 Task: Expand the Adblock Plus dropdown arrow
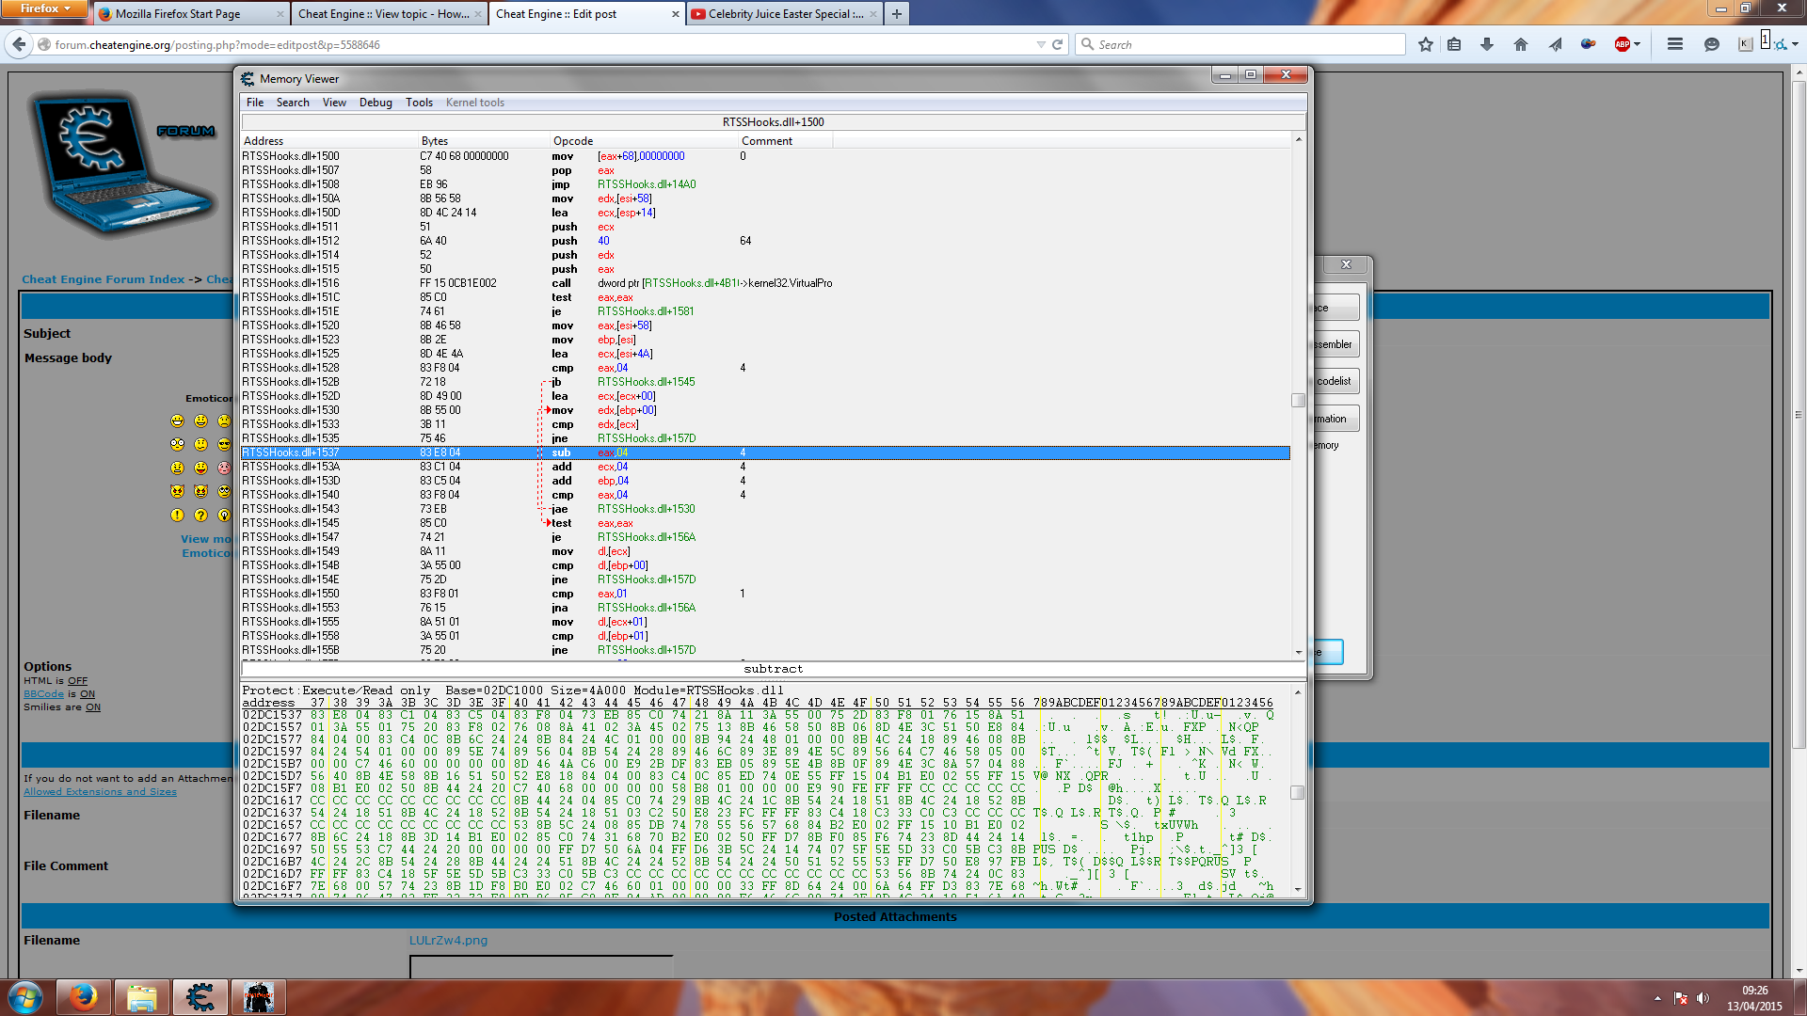click(x=1638, y=44)
